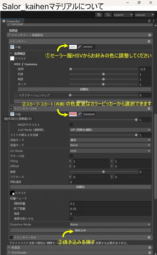
Task: Open the Layers dropdown
Action: click(x=123, y=15)
